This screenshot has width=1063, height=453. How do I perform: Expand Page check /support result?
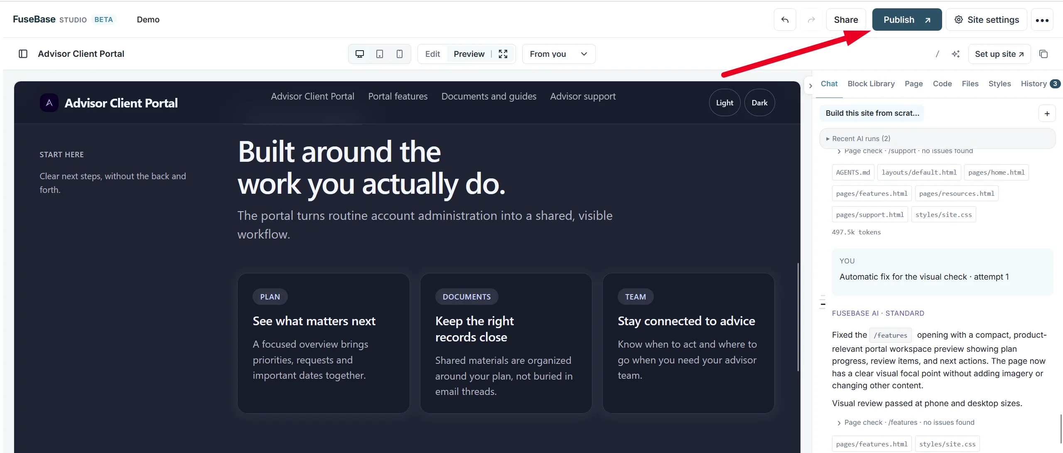click(x=905, y=151)
